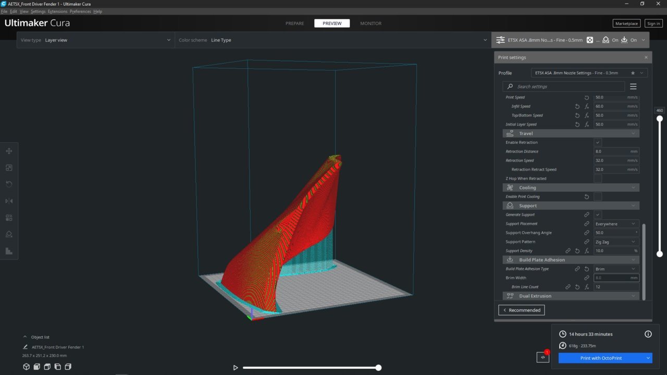The height and width of the screenshot is (375, 667).
Task: Open the bottom tool with the bar chart icon
Action: click(x=9, y=251)
